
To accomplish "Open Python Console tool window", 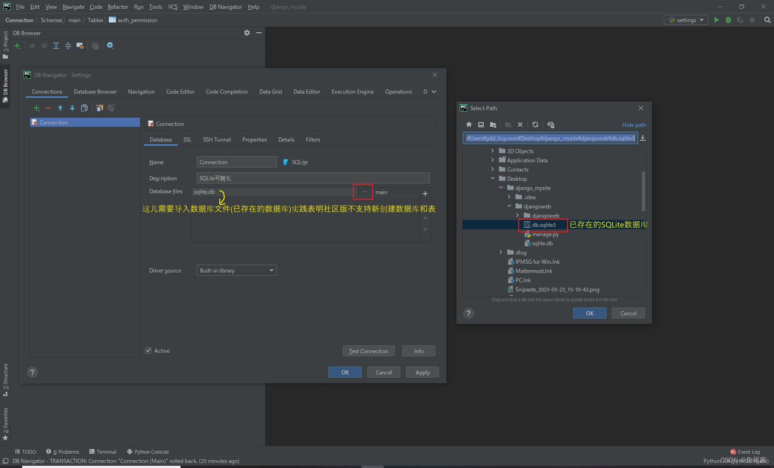I will coord(148,452).
